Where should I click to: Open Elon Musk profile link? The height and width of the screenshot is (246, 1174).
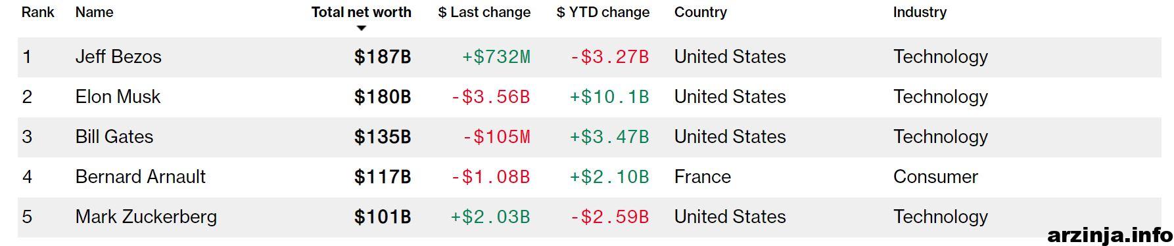[x=118, y=97]
